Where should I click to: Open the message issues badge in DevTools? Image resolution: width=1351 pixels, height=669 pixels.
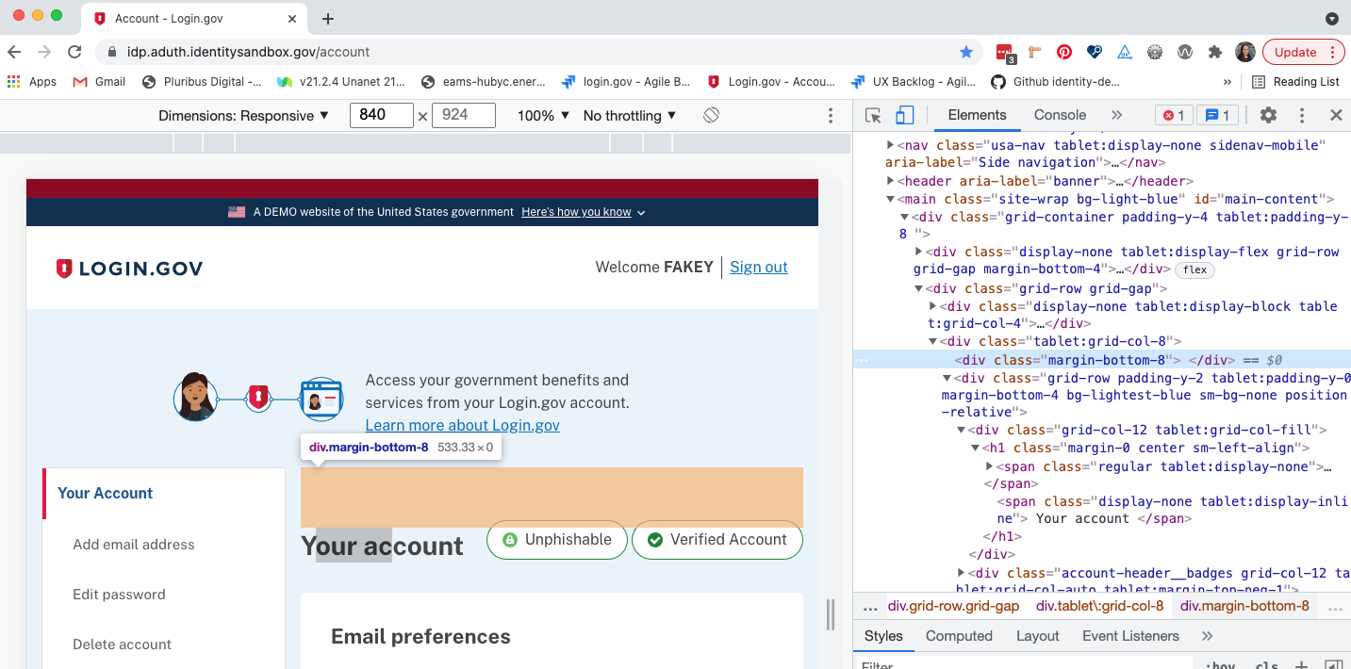tap(1217, 115)
